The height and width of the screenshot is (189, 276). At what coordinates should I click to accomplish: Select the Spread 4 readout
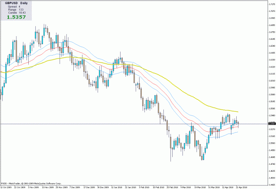click(14, 7)
